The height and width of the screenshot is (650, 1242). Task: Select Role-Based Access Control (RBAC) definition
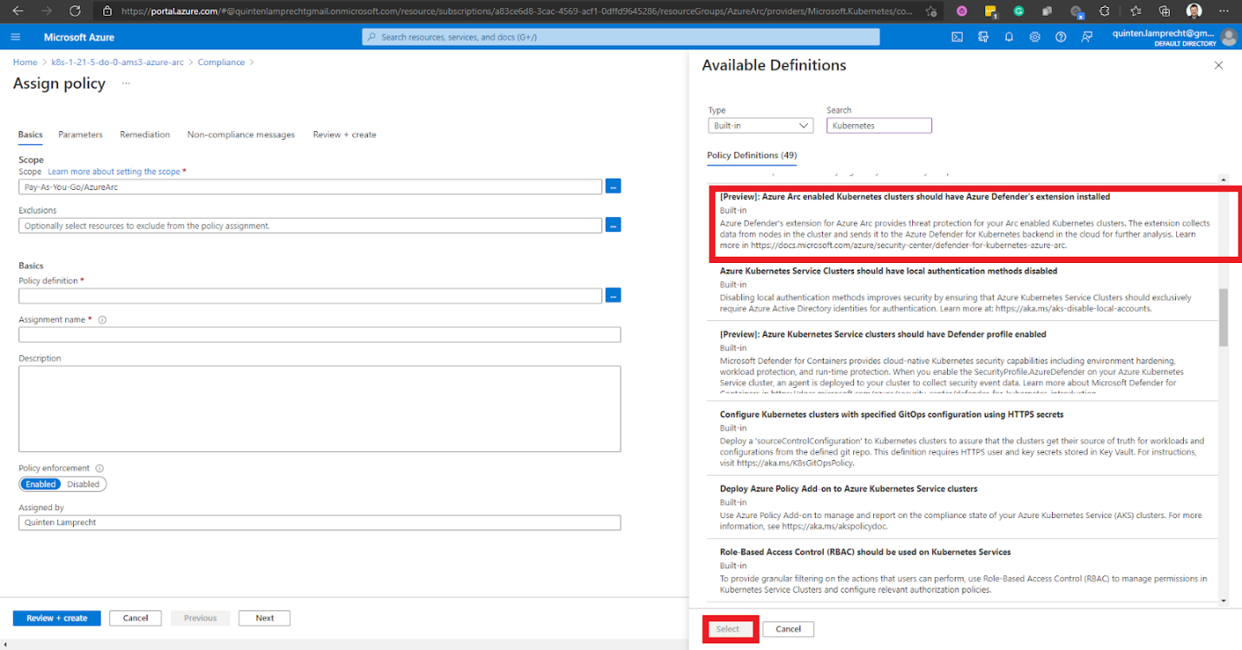pos(963,570)
